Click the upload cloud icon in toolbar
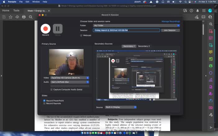This screenshot has width=218, height=136. [x=17, y=17]
